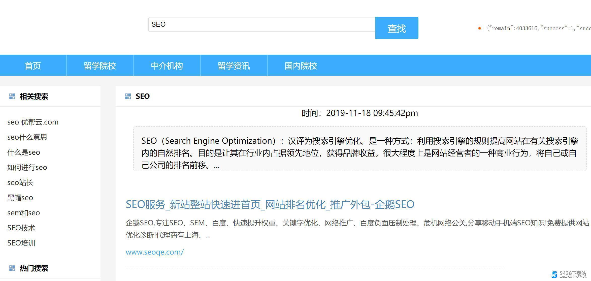Image resolution: width=591 pixels, height=281 pixels.
Task: Open the www.seoqe.com link
Action: [155, 252]
